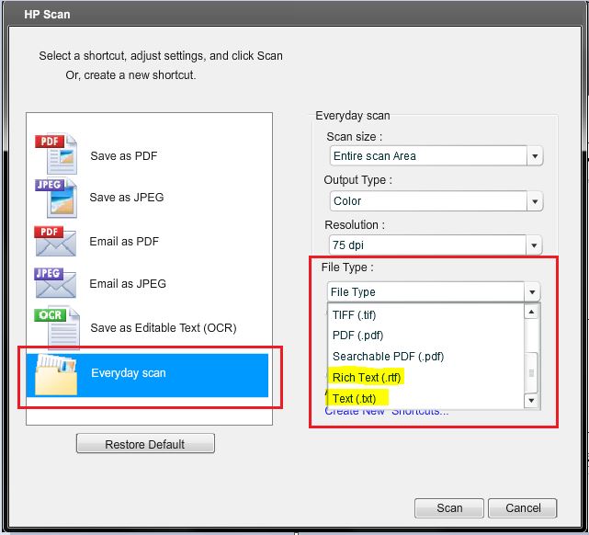
Task: Click the Email as PDF envelope icon
Action: click(x=55, y=241)
